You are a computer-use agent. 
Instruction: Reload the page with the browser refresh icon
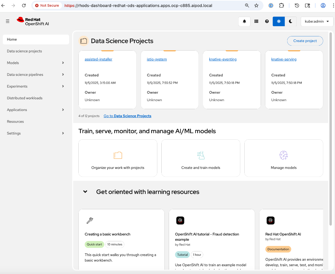(24, 5)
